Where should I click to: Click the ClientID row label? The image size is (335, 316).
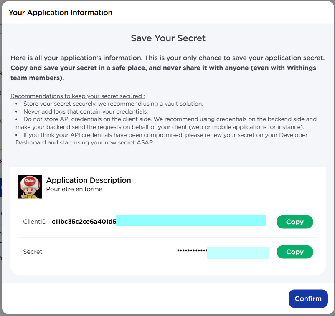point(34,221)
